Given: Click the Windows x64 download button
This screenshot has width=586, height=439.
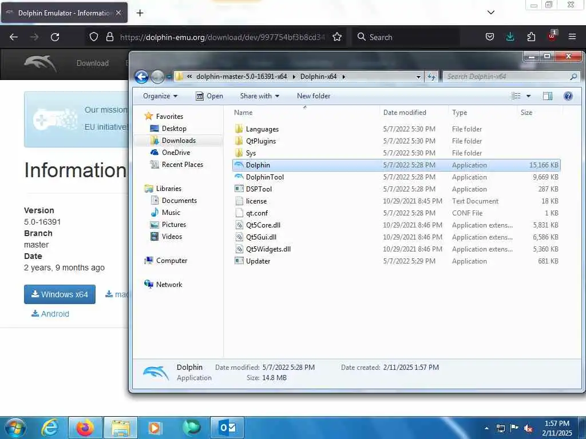Looking at the screenshot, I should [x=60, y=294].
